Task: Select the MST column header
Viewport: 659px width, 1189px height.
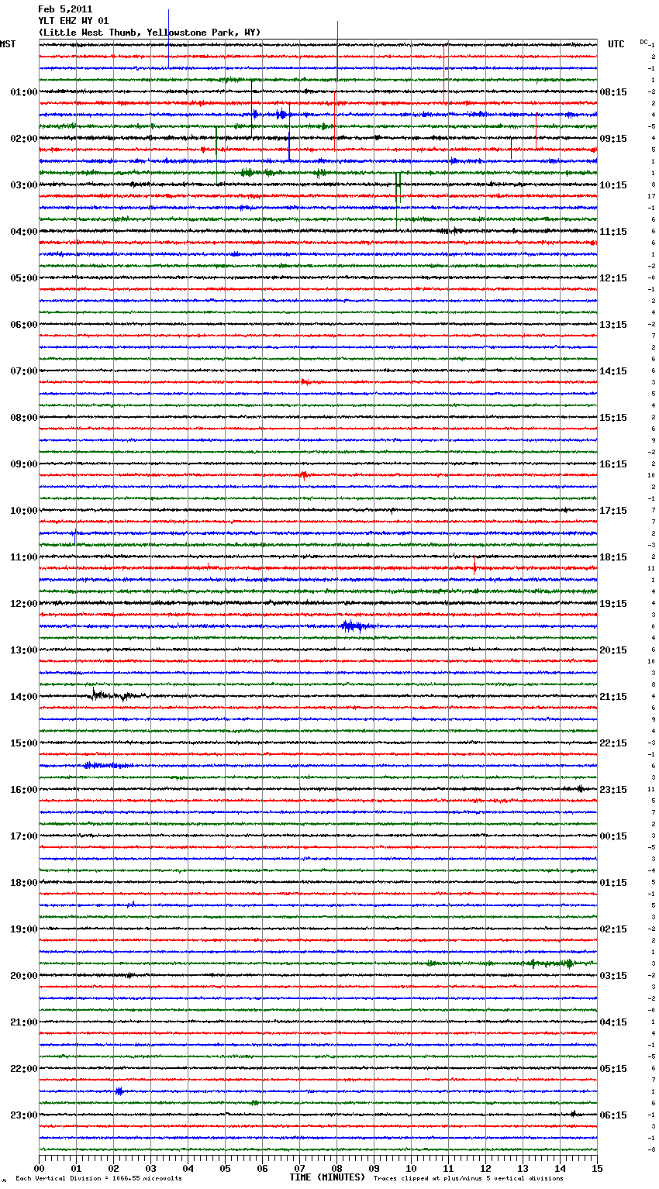Action: pyautogui.click(x=8, y=44)
